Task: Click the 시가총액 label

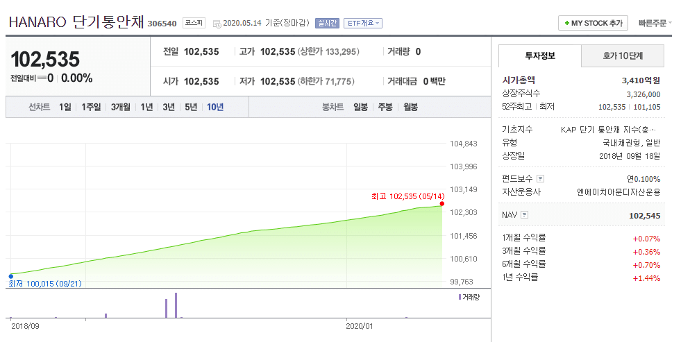Action: [519, 80]
